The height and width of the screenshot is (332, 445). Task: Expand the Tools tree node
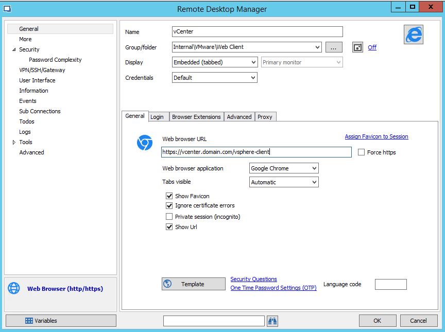14,143
